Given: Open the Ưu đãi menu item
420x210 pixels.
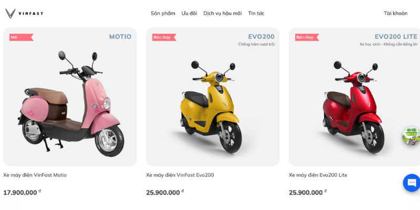Looking at the screenshot, I should point(190,13).
